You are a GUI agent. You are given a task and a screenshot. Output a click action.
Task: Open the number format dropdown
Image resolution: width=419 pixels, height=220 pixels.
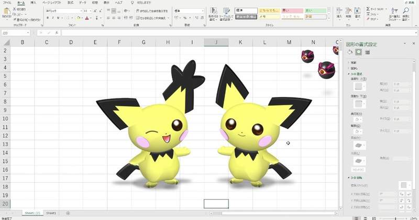coord(202,10)
